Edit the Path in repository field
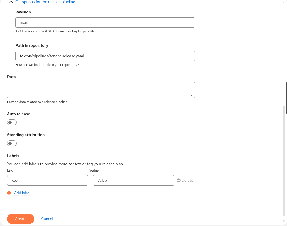 pos(105,56)
